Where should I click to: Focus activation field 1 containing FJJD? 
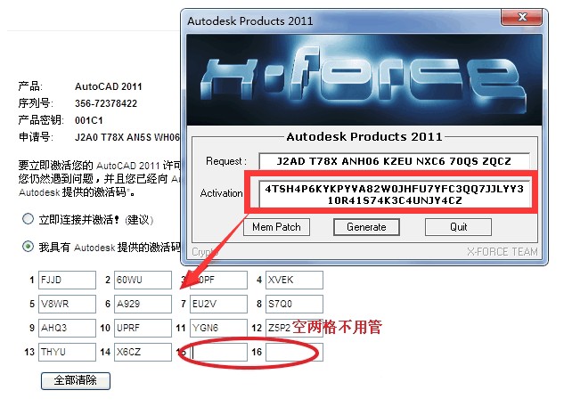[x=67, y=280]
